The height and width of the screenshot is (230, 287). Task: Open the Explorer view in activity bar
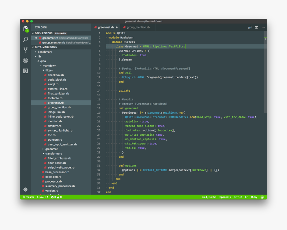point(26,29)
